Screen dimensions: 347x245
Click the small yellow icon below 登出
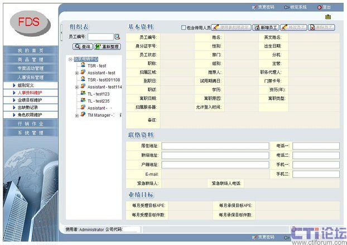coord(328,17)
